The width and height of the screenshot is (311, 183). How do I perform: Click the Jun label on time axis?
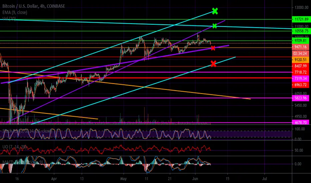coord(195,179)
